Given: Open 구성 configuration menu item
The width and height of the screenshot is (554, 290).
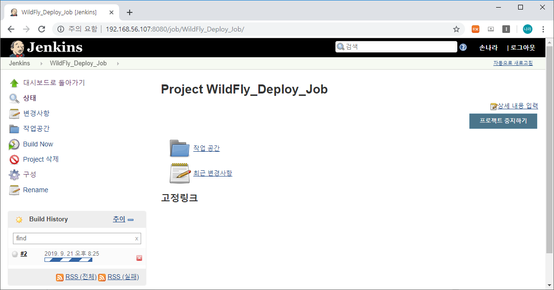Looking at the screenshot, I should tap(30, 175).
